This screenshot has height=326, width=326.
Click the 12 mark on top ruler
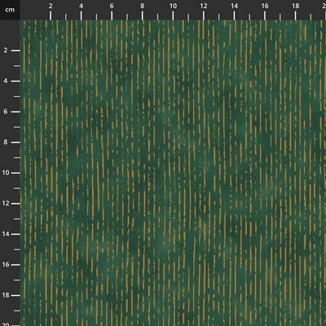click(x=204, y=6)
